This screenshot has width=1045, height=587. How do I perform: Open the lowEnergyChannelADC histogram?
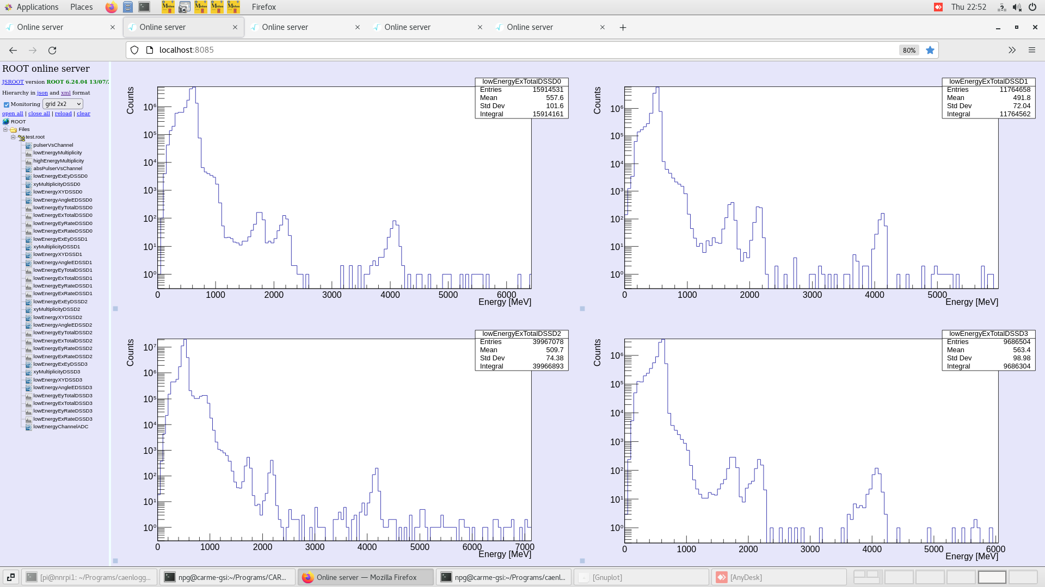(60, 427)
